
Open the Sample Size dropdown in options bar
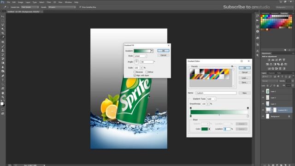pyautogui.click(x=29, y=7)
